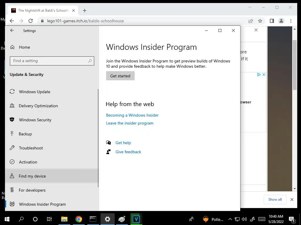Toggle the Chrome side panel
The height and width of the screenshot is (225, 301).
pyautogui.click(x=272, y=21)
